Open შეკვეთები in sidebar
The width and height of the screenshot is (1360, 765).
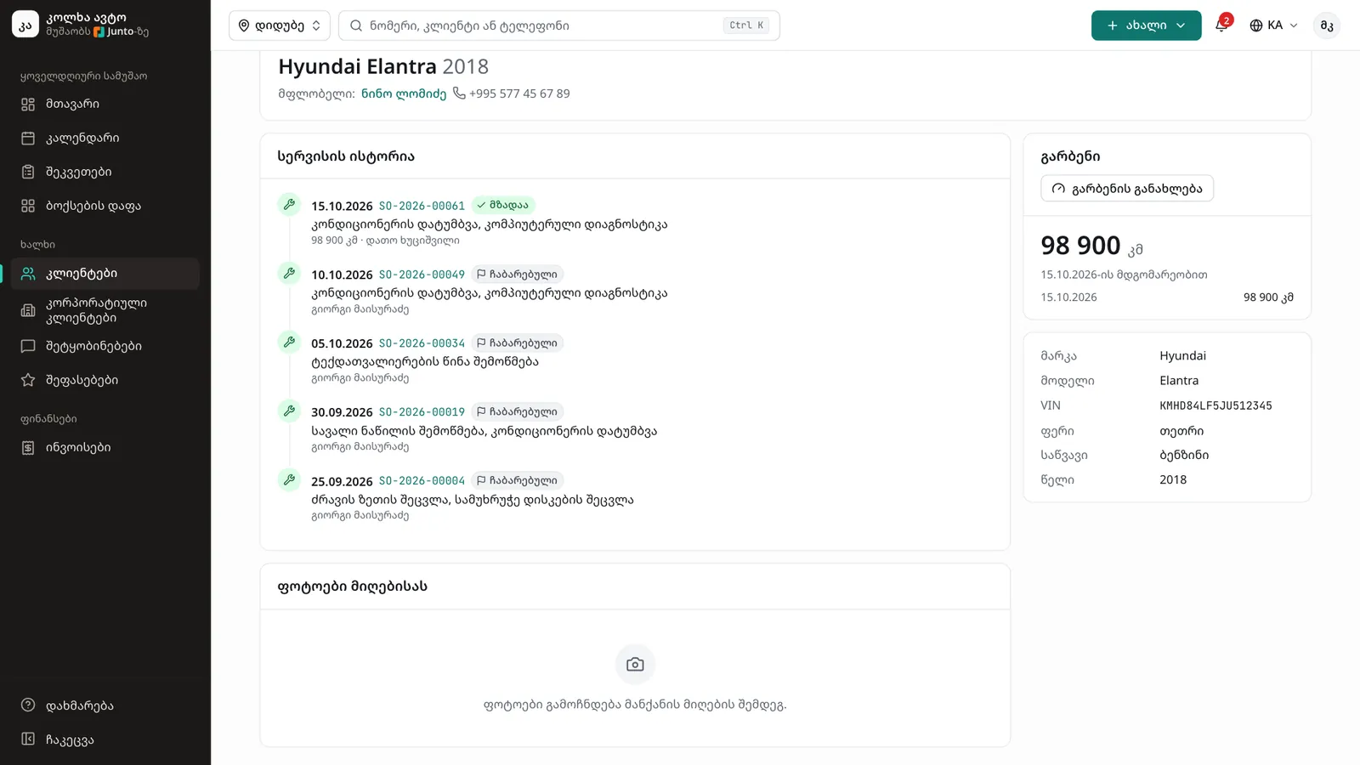click(105, 172)
